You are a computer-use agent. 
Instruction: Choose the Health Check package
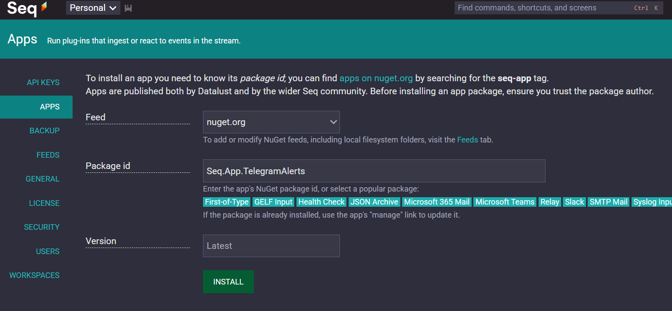click(x=322, y=202)
